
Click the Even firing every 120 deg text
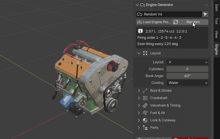(158, 44)
